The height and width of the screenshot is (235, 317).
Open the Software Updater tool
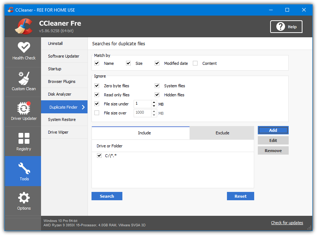tap(64, 56)
